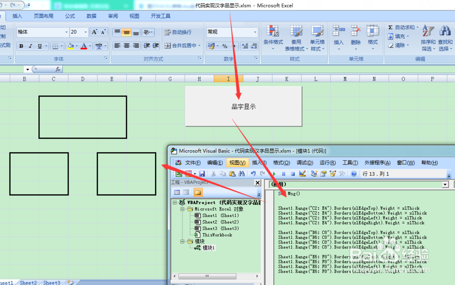Open VBA 工具(T) menu
Image resolution: width=455 pixels, height=285 pixels.
[350, 163]
